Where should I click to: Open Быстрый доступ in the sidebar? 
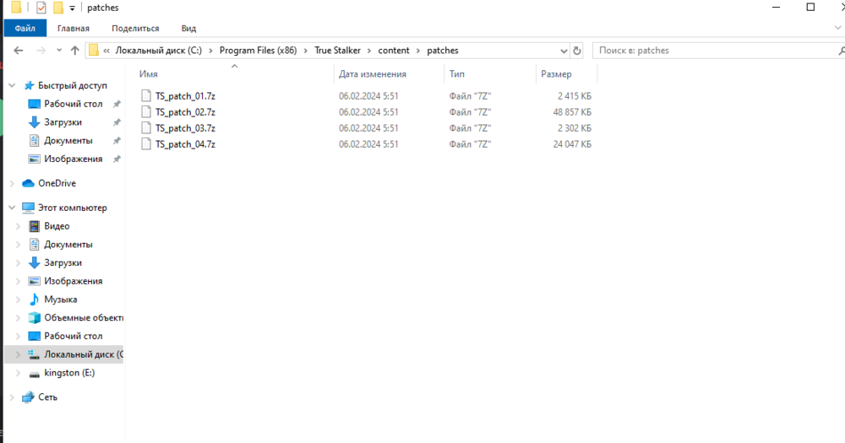[72, 85]
